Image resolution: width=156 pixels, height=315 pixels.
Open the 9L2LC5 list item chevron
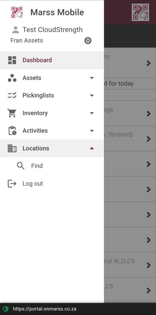pos(148,265)
